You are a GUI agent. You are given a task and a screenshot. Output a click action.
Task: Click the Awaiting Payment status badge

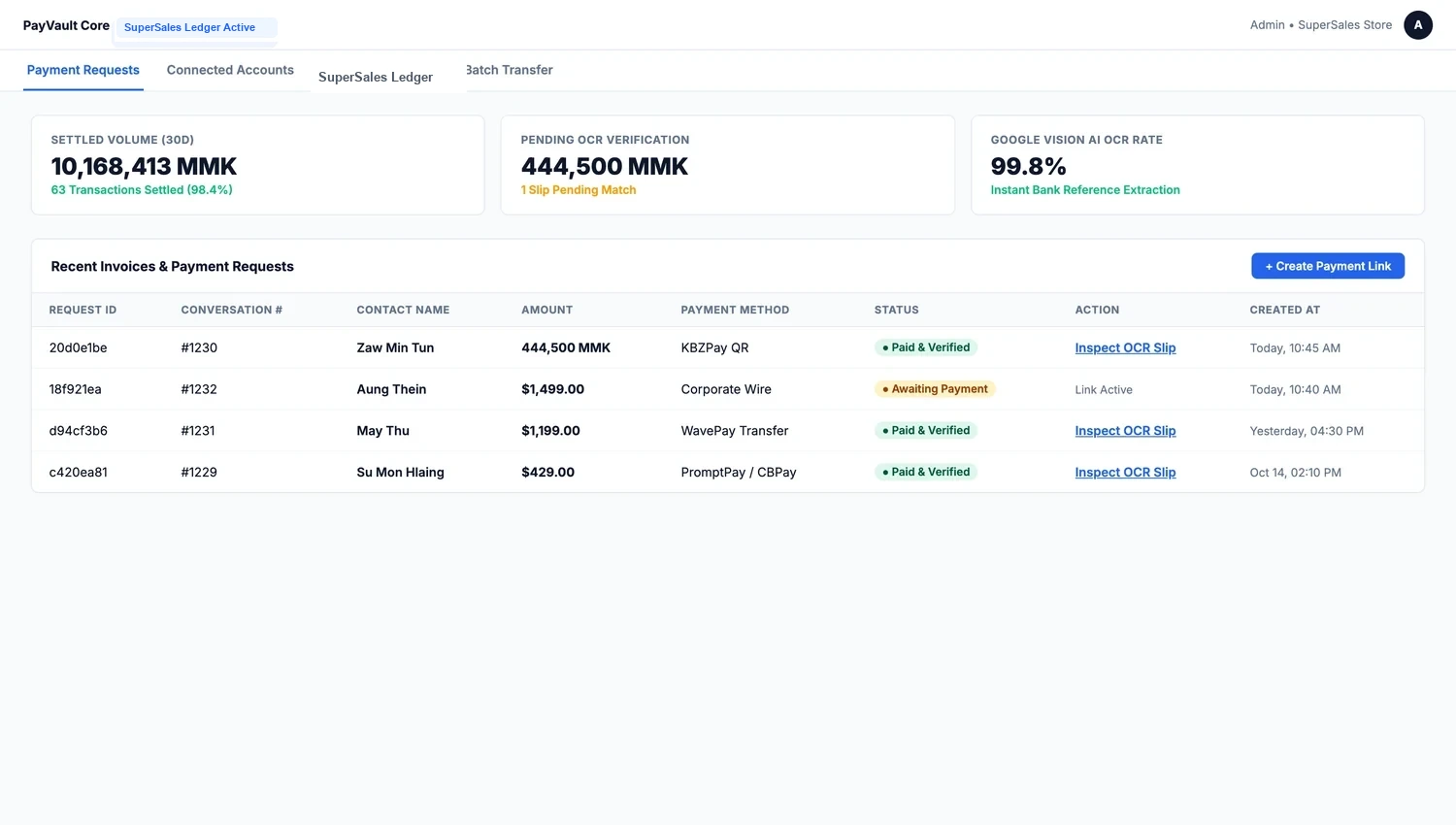935,389
